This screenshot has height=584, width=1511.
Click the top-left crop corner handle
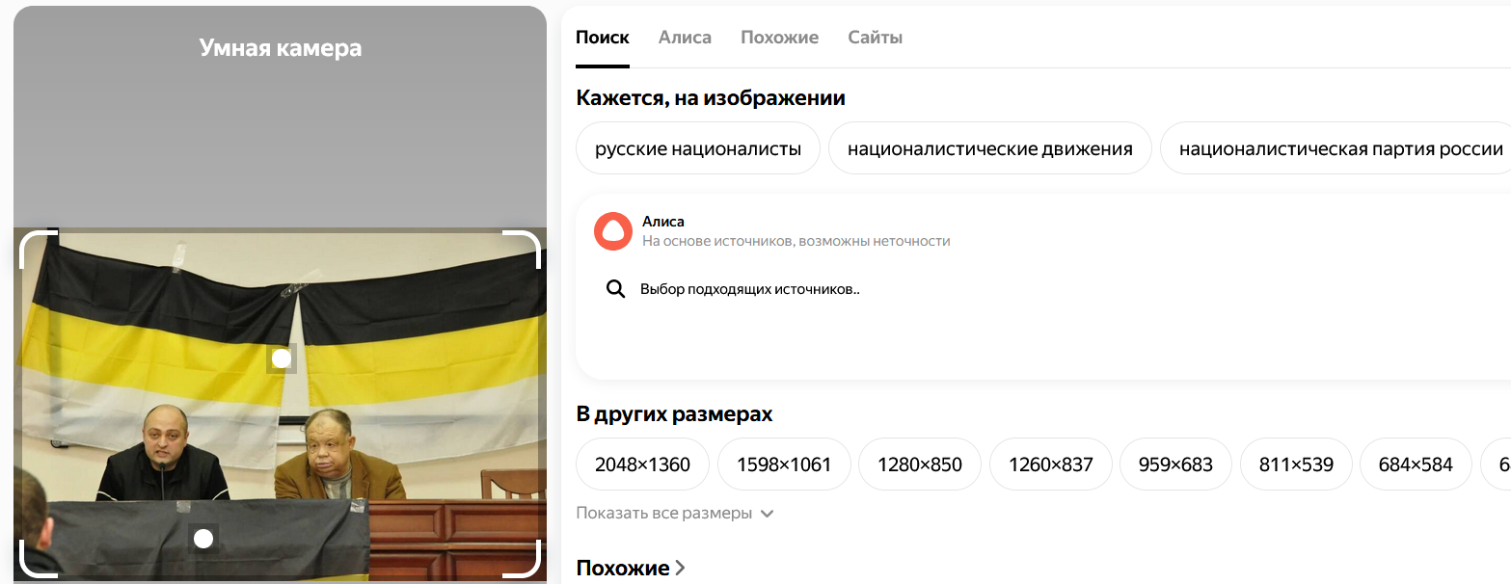[x=39, y=250]
